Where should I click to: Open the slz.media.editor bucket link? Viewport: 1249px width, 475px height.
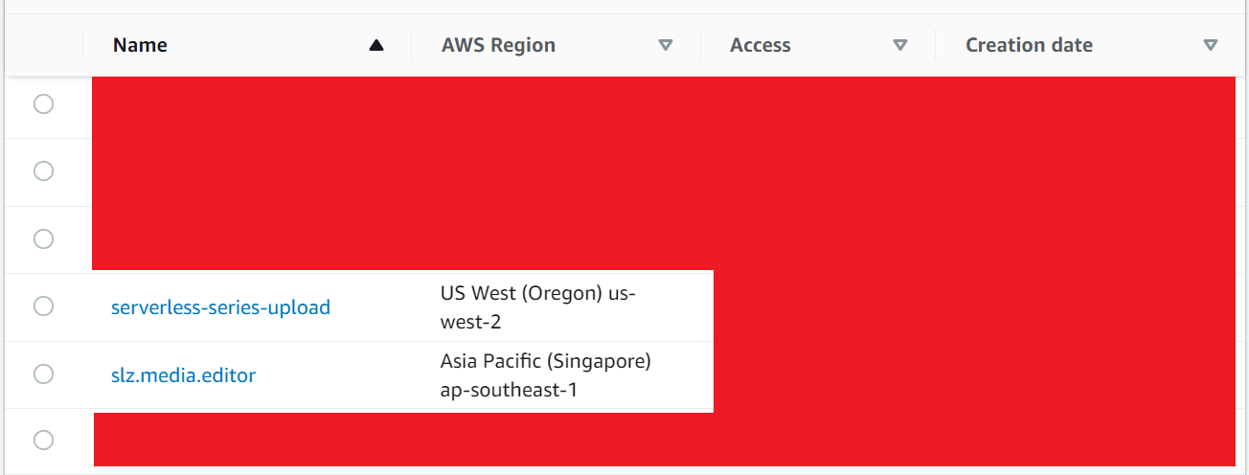184,375
